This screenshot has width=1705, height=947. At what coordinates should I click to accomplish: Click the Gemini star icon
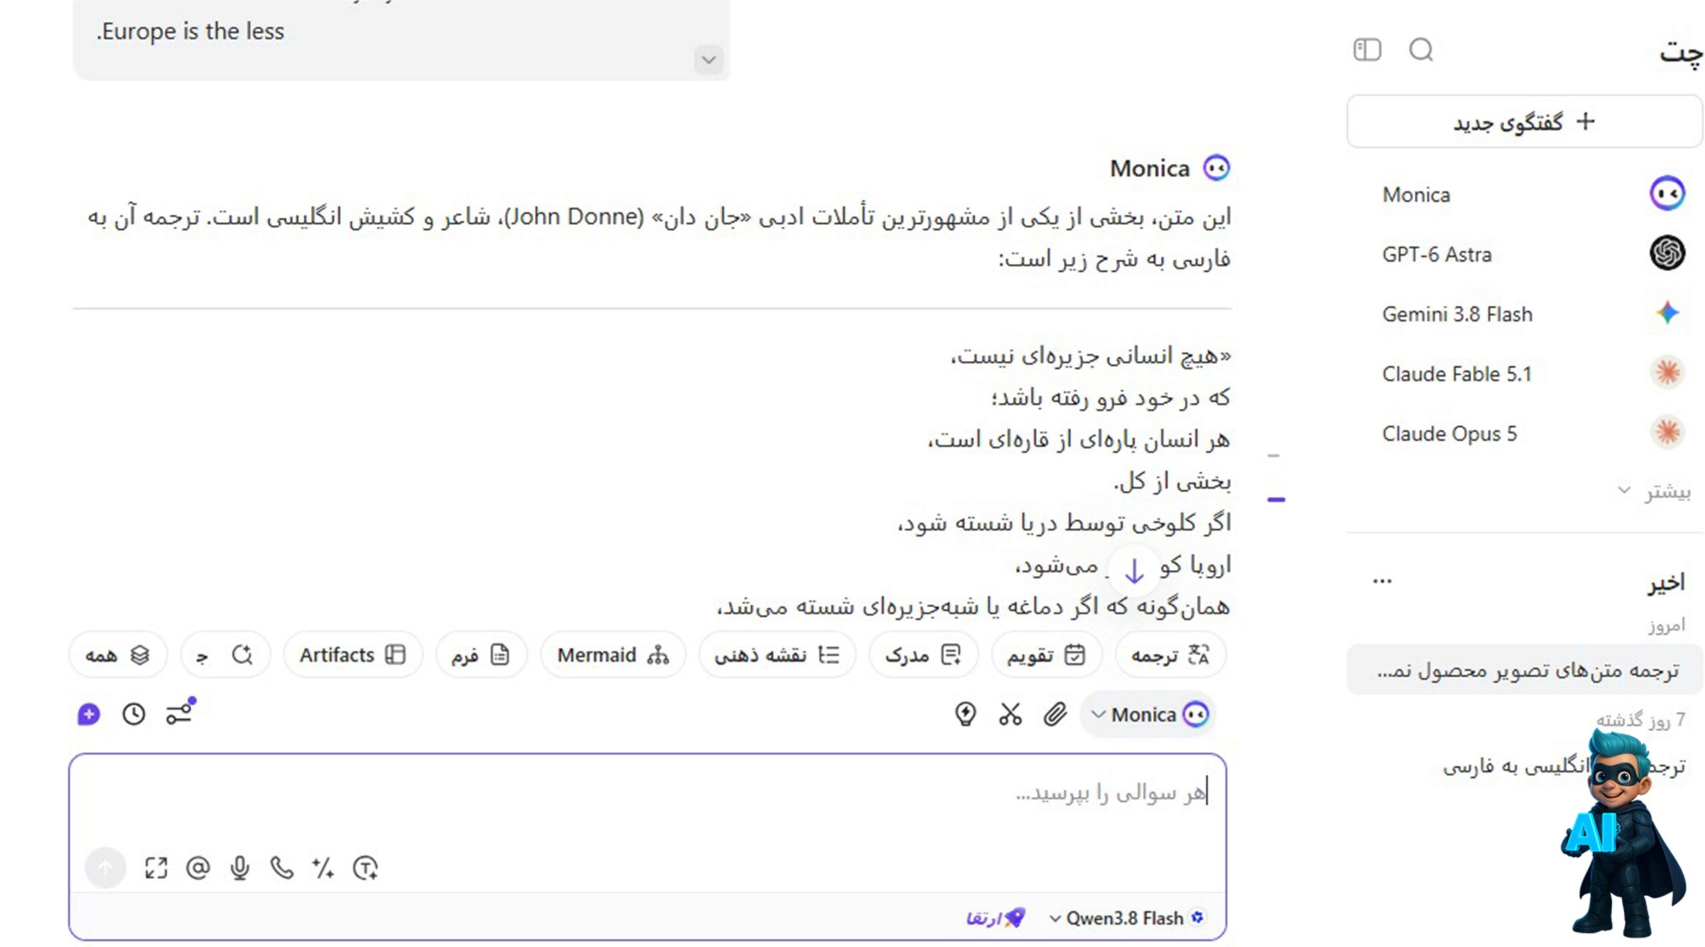coord(1667,312)
